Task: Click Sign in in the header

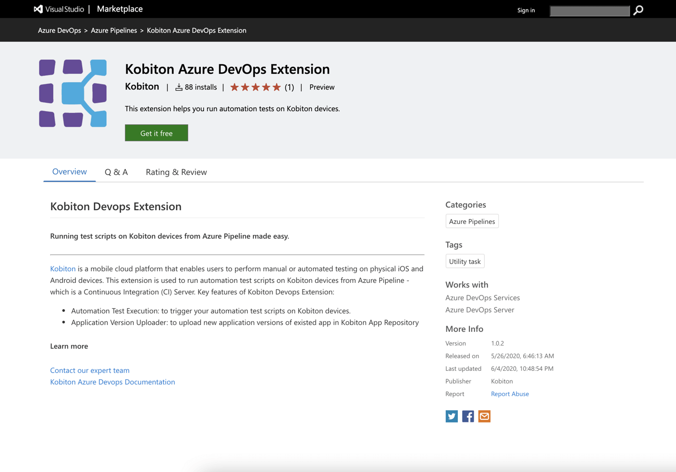Action: 526,10
